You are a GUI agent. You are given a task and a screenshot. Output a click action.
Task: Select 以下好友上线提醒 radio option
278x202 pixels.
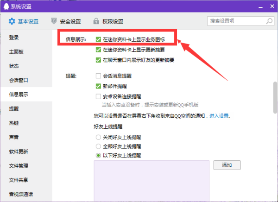click(x=98, y=156)
